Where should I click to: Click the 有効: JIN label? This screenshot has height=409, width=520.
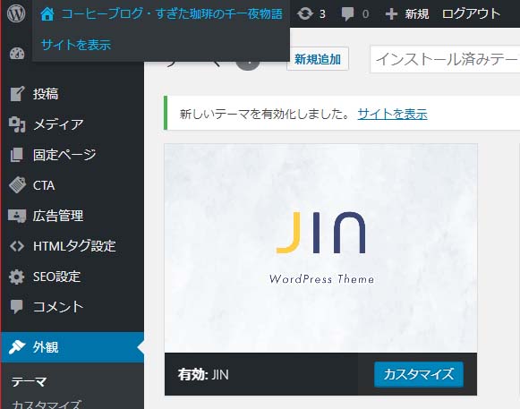203,375
